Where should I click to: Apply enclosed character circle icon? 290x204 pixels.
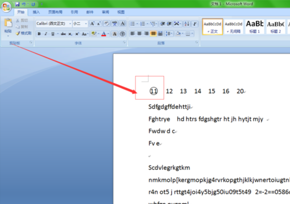[x=122, y=34]
